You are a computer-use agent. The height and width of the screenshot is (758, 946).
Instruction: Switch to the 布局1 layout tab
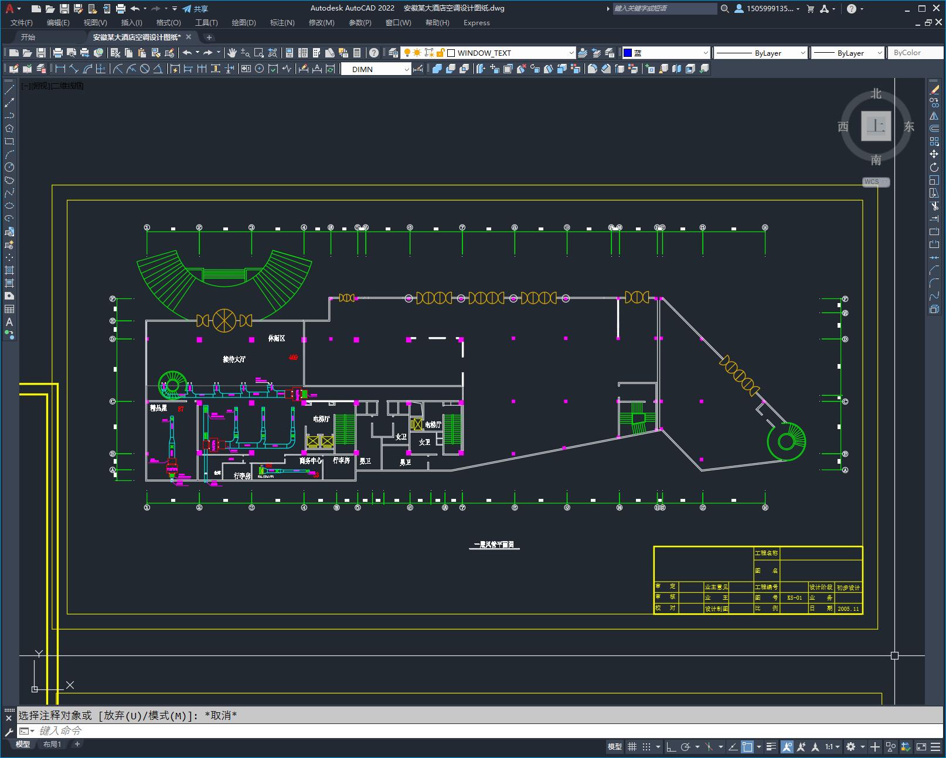[x=52, y=745]
